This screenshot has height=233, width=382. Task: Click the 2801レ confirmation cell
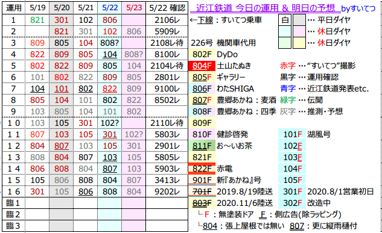[x=167, y=77]
